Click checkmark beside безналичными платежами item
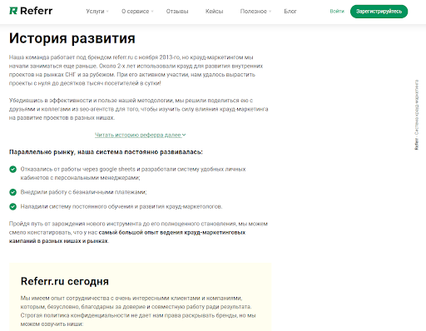Screen dimensions: 426x331 [x=12, y=192]
